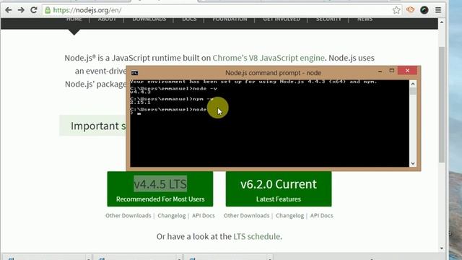
Task: Download the v6.2.0 Current version
Action: tap(279, 189)
